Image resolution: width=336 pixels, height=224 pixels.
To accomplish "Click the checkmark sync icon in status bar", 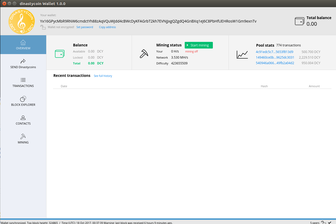I will click(330, 222).
